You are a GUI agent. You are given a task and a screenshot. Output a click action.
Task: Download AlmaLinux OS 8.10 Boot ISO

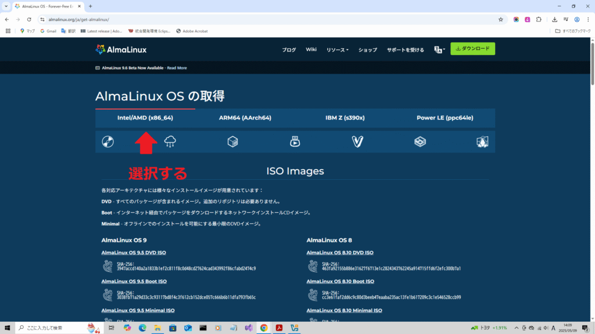340,281
